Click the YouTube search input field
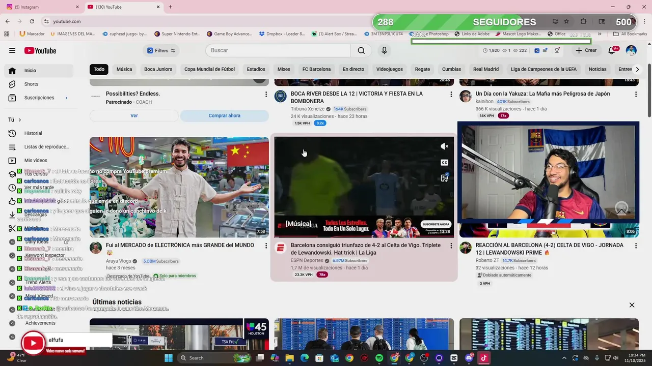652x366 pixels. tap(278, 50)
